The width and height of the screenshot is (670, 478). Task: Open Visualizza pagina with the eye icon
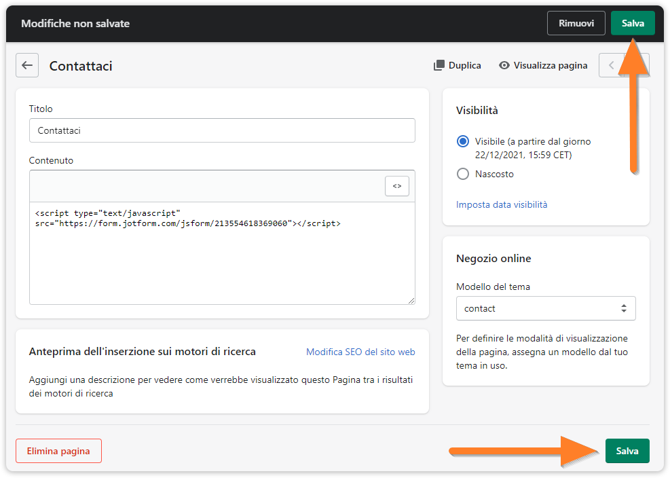(x=543, y=65)
